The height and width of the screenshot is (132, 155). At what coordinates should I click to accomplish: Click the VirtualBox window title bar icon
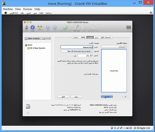pos(4,3)
